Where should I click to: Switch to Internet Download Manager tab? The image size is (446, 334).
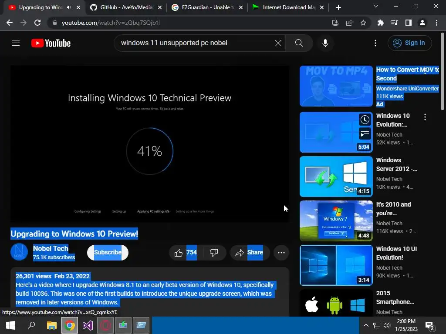(289, 7)
